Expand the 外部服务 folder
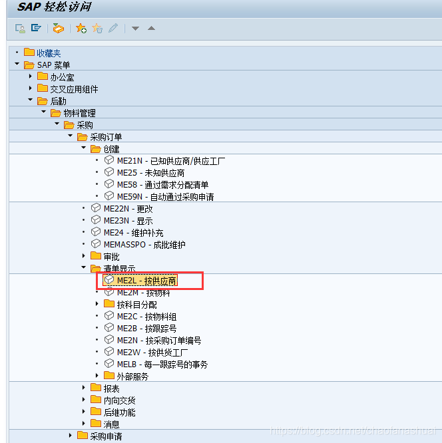The height and width of the screenshot is (443, 442). pyautogui.click(x=97, y=375)
